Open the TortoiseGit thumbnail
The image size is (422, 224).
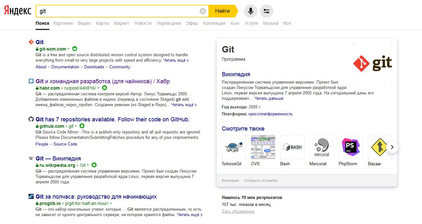click(234, 147)
